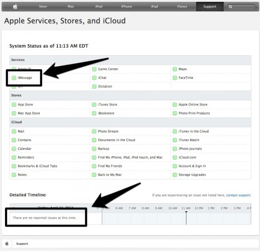The image size is (260, 251).
Task: Click the Calendar status icon
Action: click(x=14, y=149)
